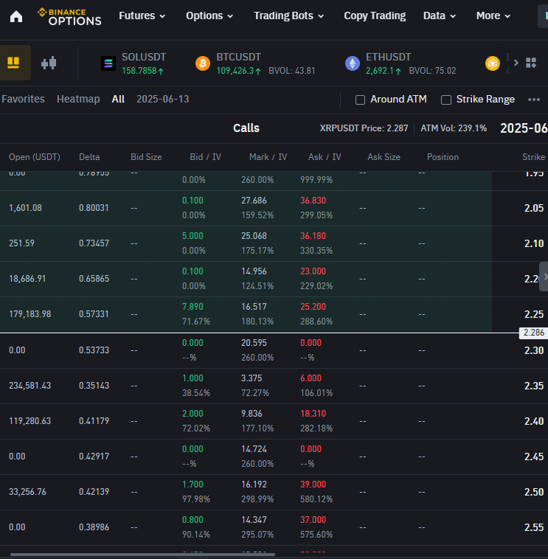The width and height of the screenshot is (548, 559).
Task: Select bid price 1.000 at strike 2.35
Action: tap(193, 378)
